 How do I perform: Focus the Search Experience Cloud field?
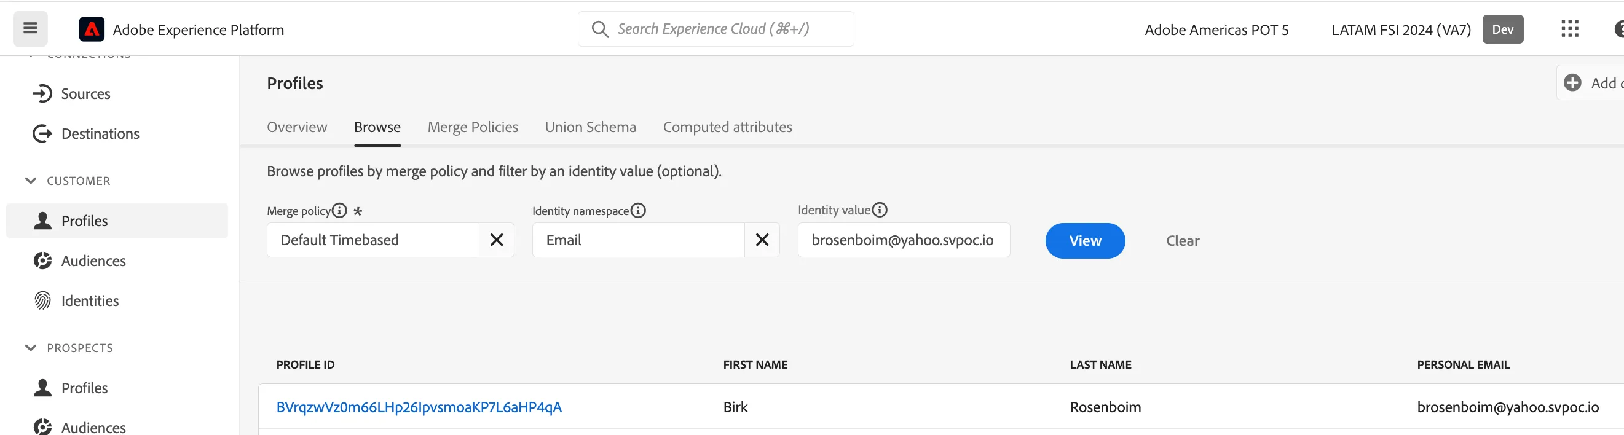(x=716, y=29)
